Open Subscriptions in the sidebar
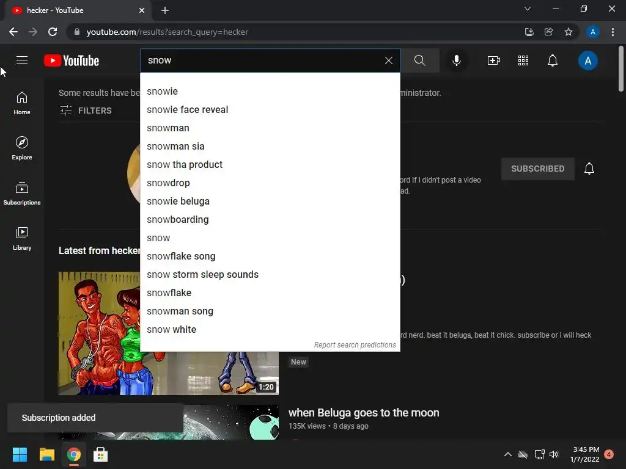626x469 pixels. tap(22, 194)
